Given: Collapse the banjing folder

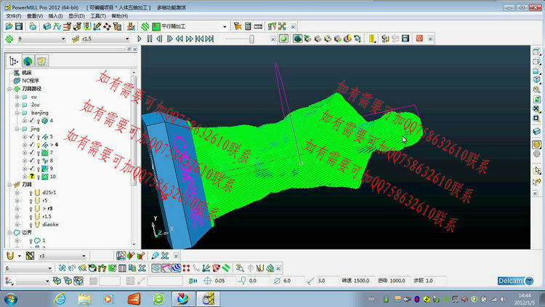Looking at the screenshot, I should pos(17,113).
